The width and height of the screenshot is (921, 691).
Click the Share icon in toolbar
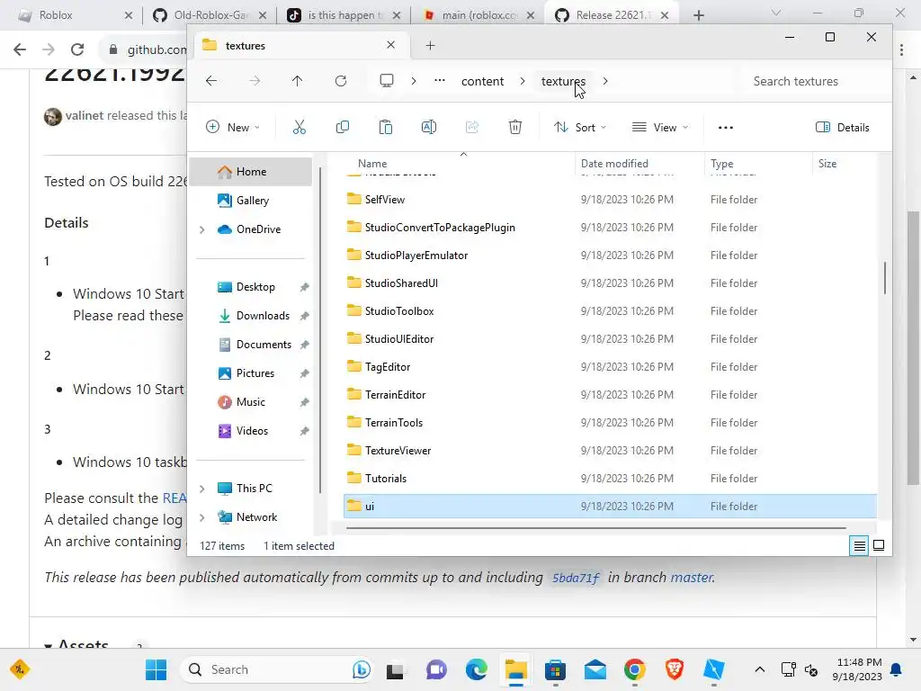[x=472, y=128]
